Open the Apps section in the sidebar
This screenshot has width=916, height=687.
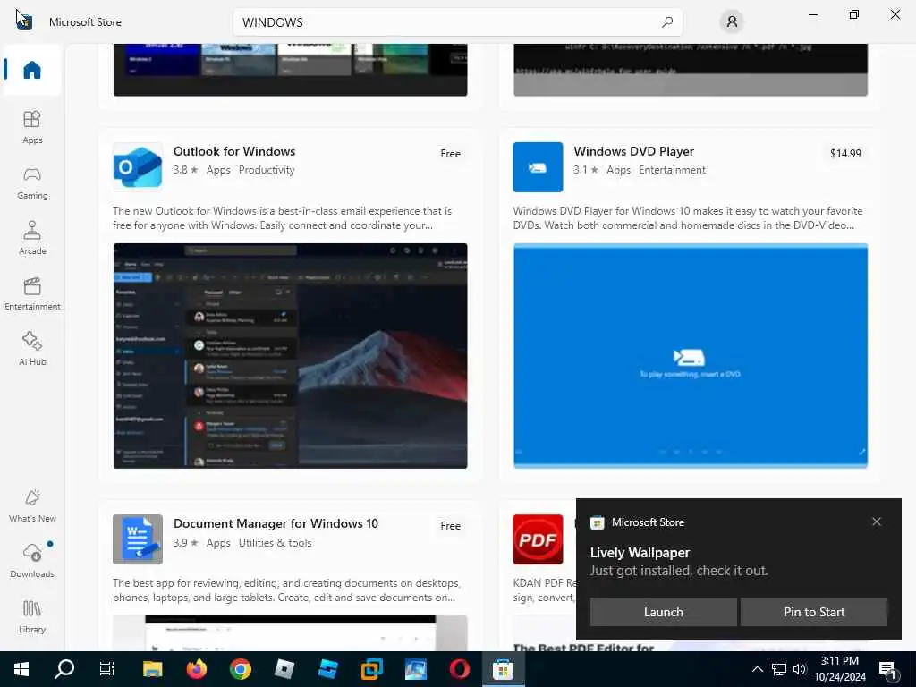[32, 127]
